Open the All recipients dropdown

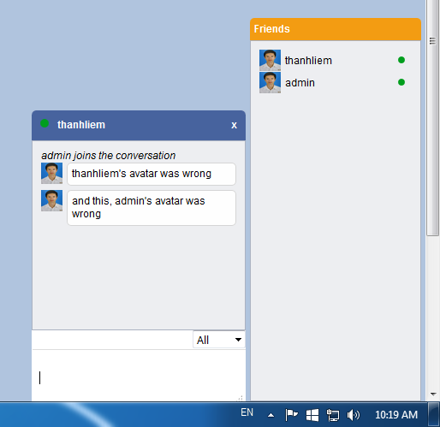click(x=219, y=340)
